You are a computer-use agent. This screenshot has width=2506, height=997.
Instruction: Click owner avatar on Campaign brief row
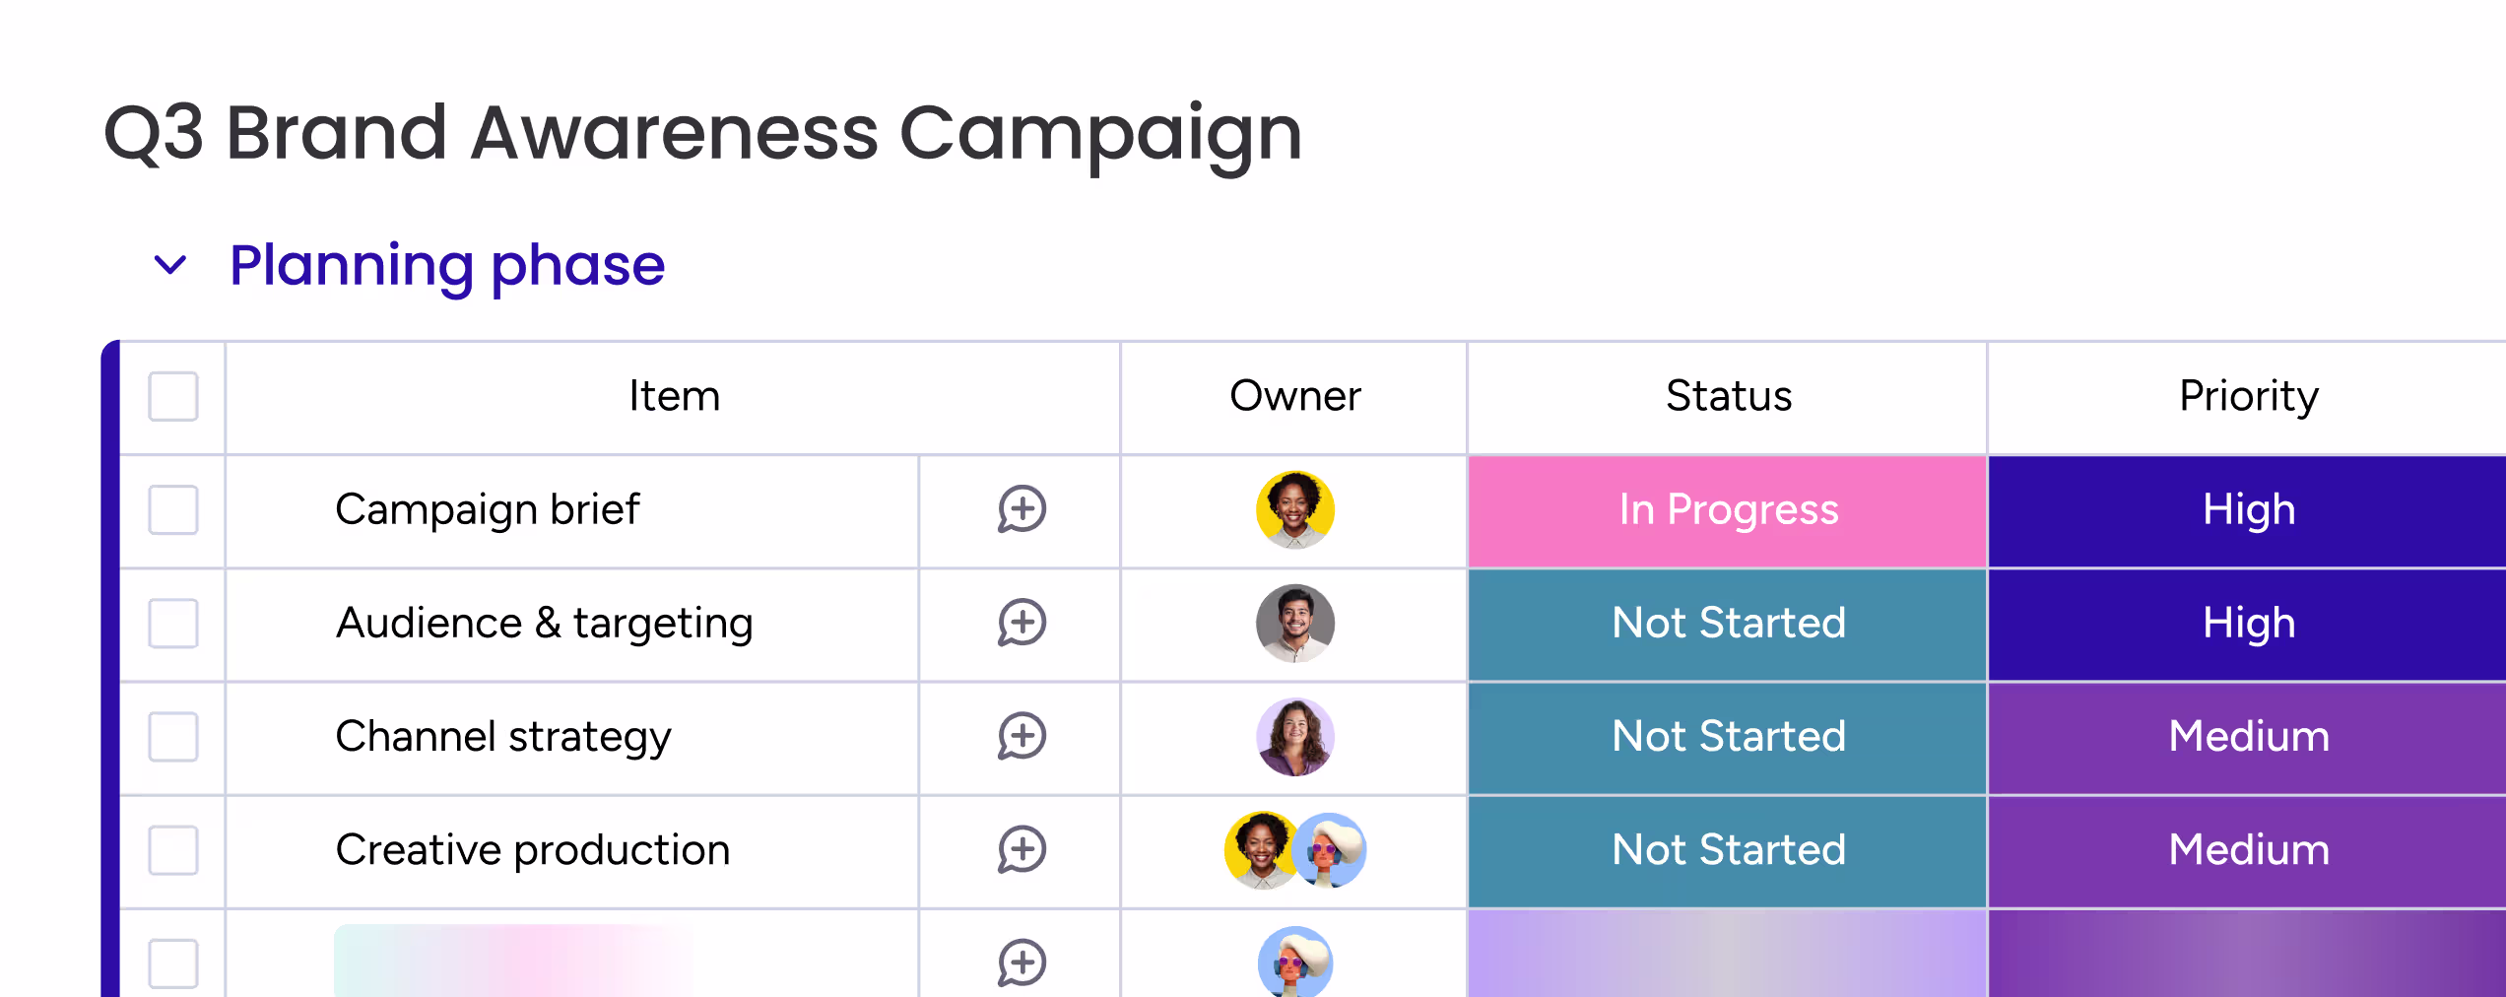[x=1295, y=509]
